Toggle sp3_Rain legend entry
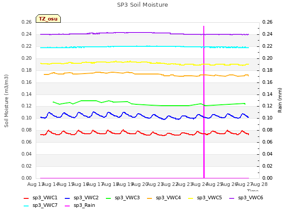The image size is (286, 214). [80, 206]
